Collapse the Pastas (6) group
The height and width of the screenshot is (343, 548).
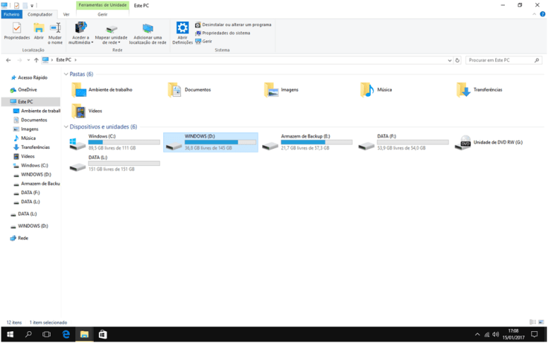click(x=66, y=74)
